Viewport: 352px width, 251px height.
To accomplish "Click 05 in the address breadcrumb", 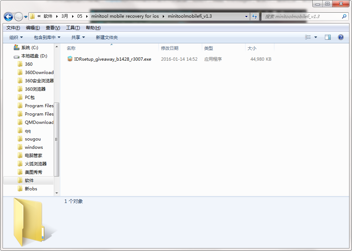I will [80, 16].
